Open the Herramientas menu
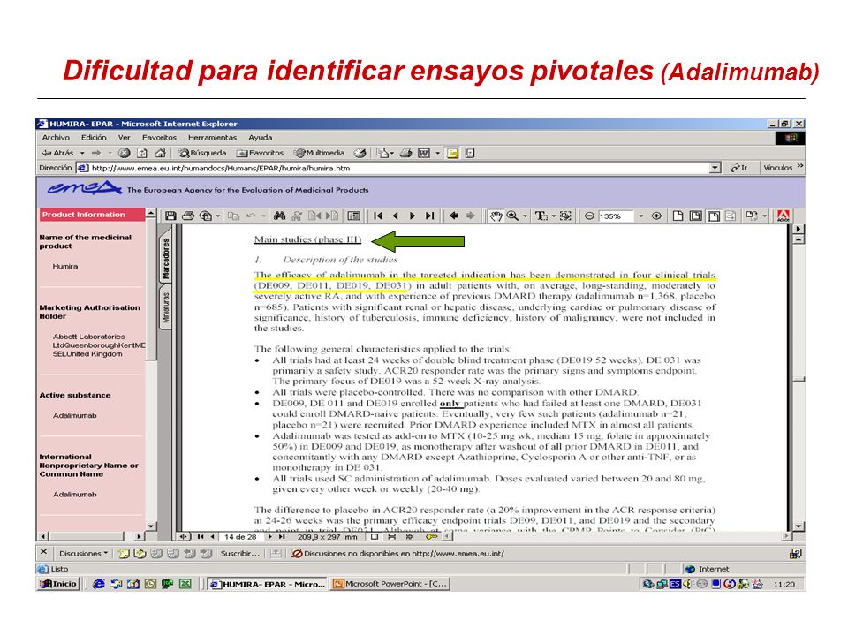This screenshot has height=636, width=848. [212, 138]
